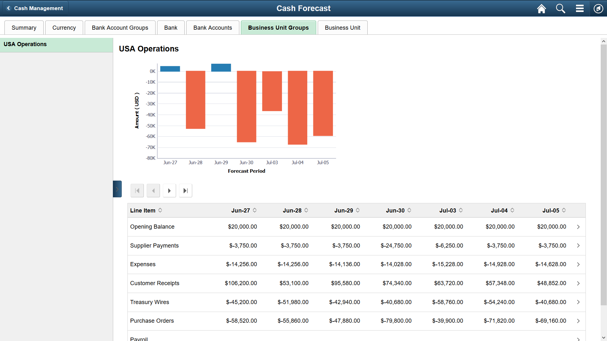Switch to the Bank Accounts tab
The height and width of the screenshot is (341, 607).
coord(212,28)
